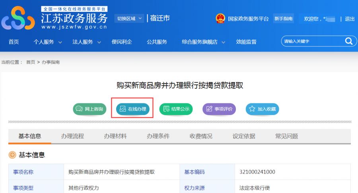Click the search magnifier icon
Screen dimensions: 358x193
348,41
